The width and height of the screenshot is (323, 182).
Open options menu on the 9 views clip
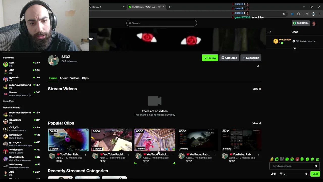tap(85, 154)
